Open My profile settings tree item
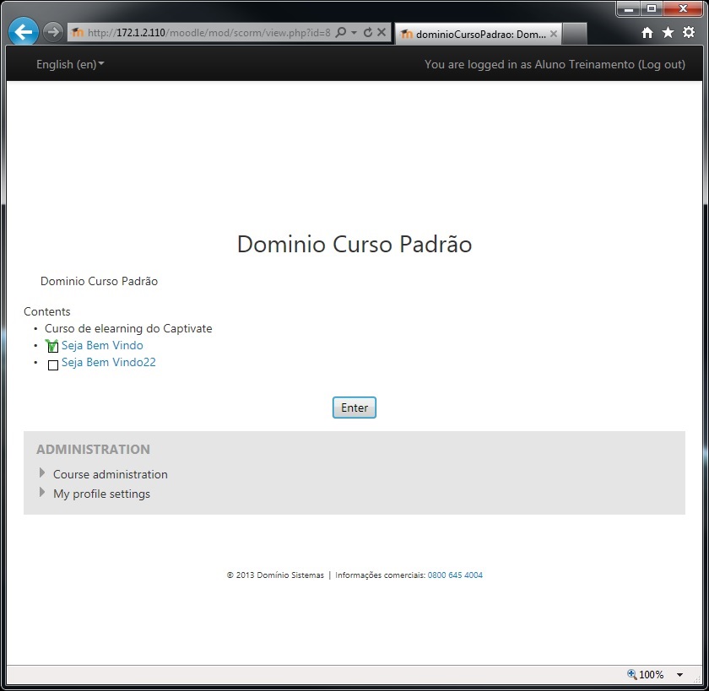 [x=102, y=494]
